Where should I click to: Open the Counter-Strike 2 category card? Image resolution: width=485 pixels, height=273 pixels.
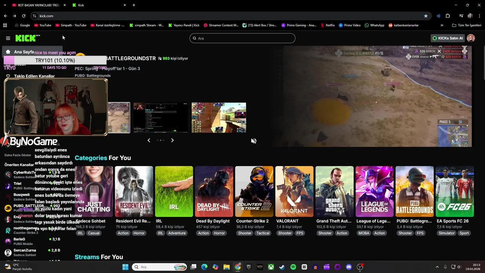click(x=254, y=191)
